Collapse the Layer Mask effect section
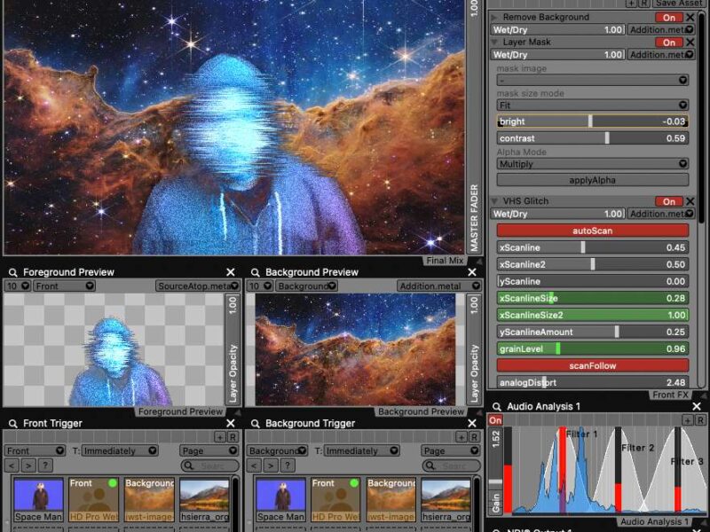This screenshot has width=710, height=532. coord(494,42)
